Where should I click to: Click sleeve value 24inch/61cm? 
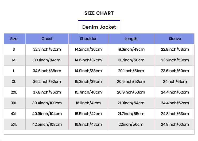click(175, 81)
